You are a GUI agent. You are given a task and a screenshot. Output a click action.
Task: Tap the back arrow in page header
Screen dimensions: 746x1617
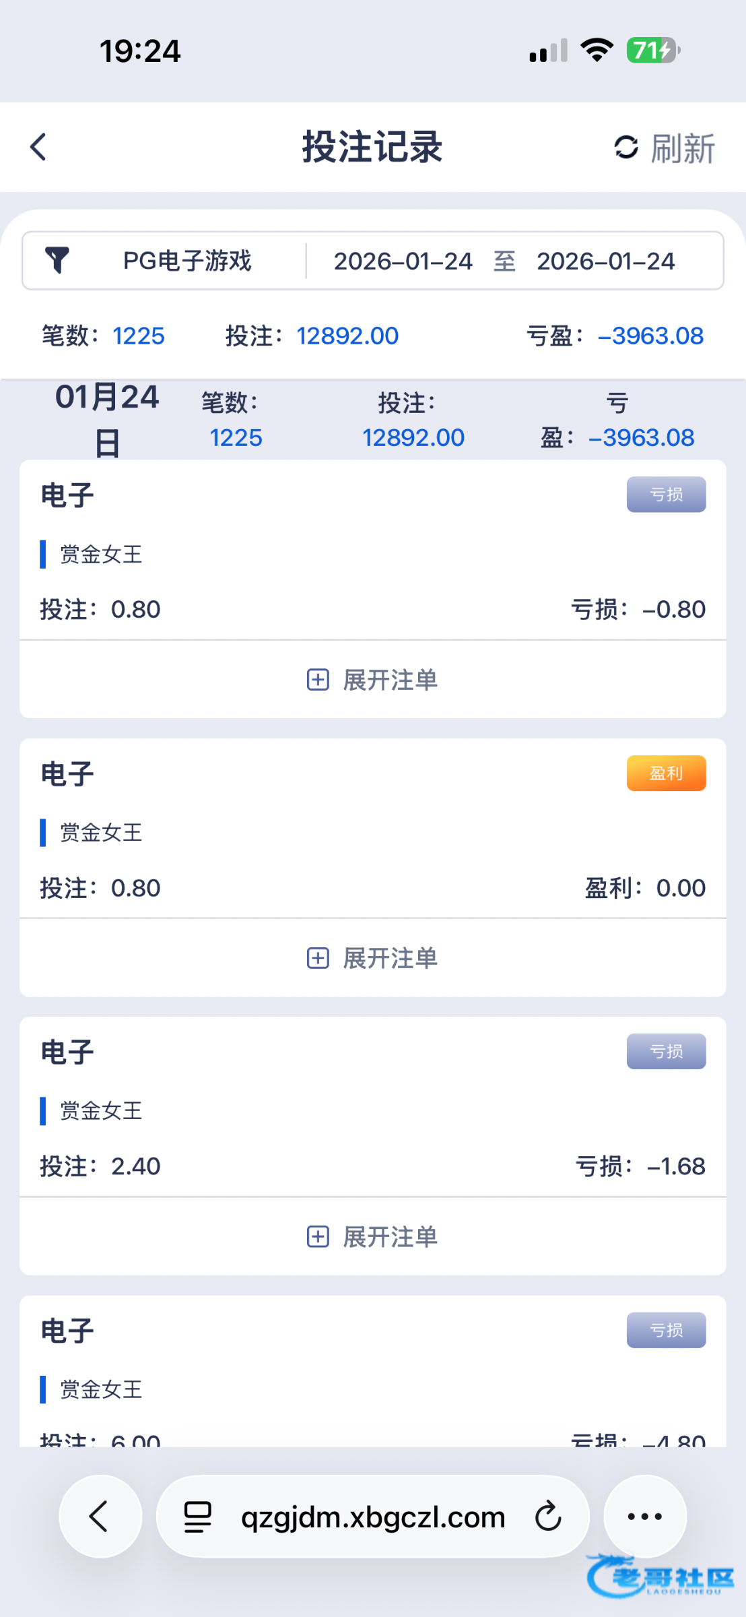click(x=39, y=147)
